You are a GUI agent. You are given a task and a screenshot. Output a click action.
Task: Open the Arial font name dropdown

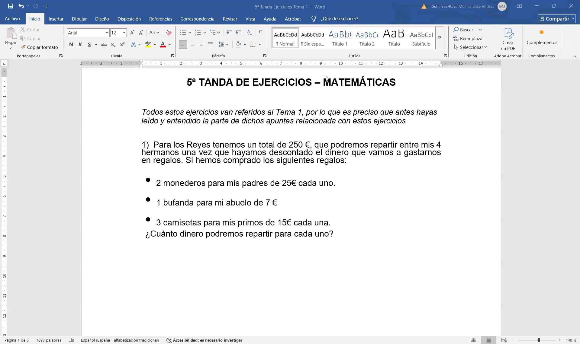click(107, 33)
